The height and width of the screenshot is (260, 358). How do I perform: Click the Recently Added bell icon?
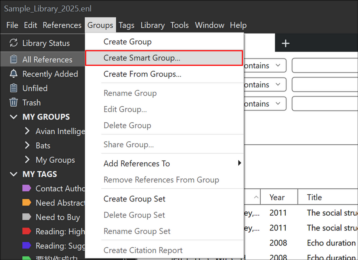[13, 73]
